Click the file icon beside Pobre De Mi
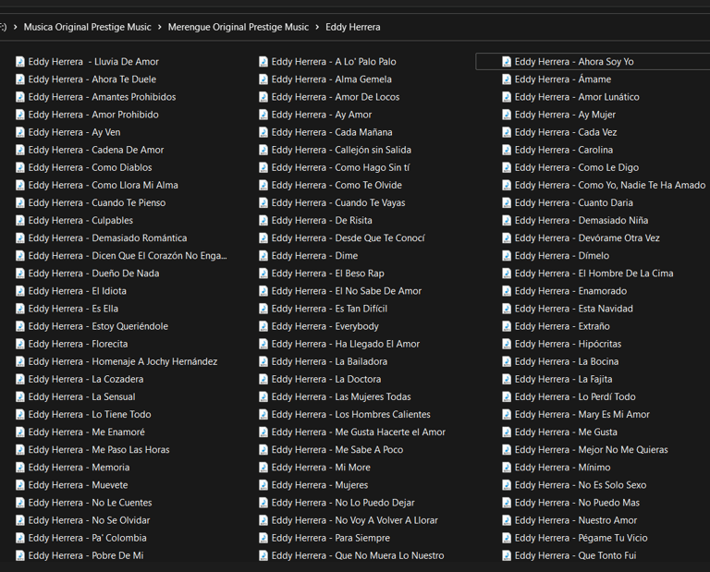 (x=20, y=555)
